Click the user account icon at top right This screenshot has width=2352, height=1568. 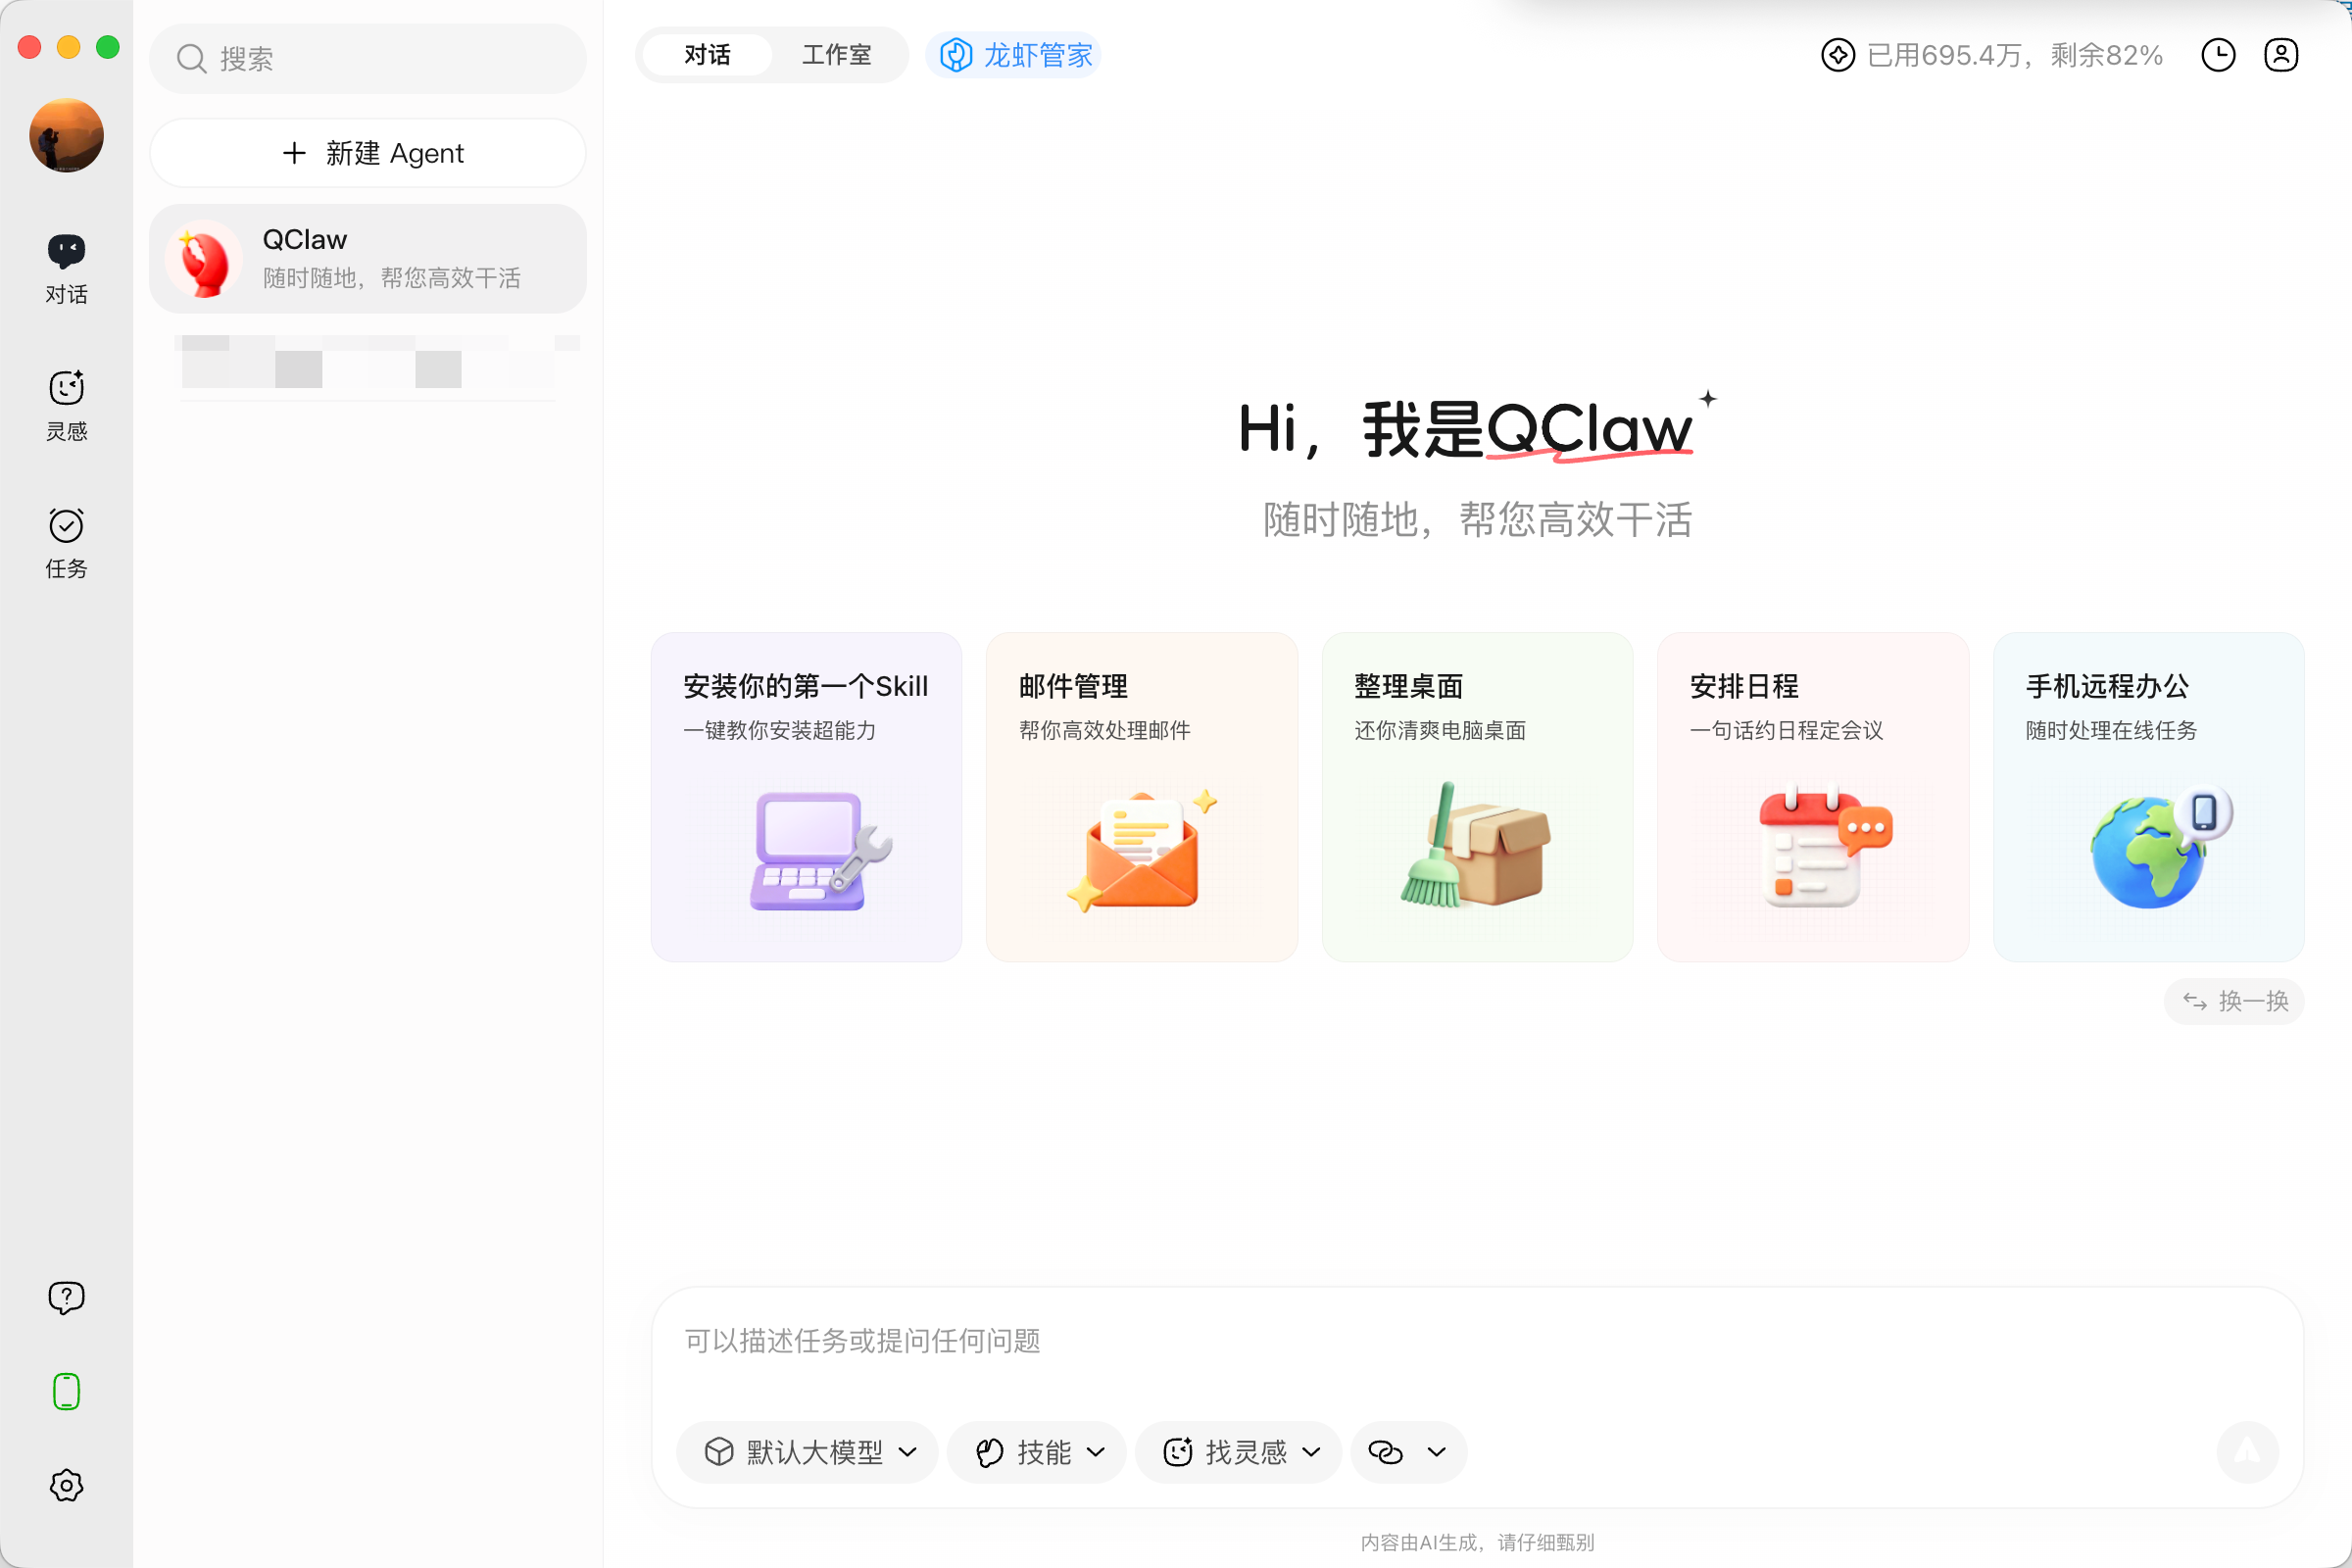click(2281, 55)
